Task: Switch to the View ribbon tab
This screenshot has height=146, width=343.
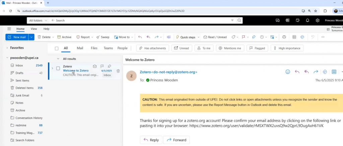Action: [34, 29]
